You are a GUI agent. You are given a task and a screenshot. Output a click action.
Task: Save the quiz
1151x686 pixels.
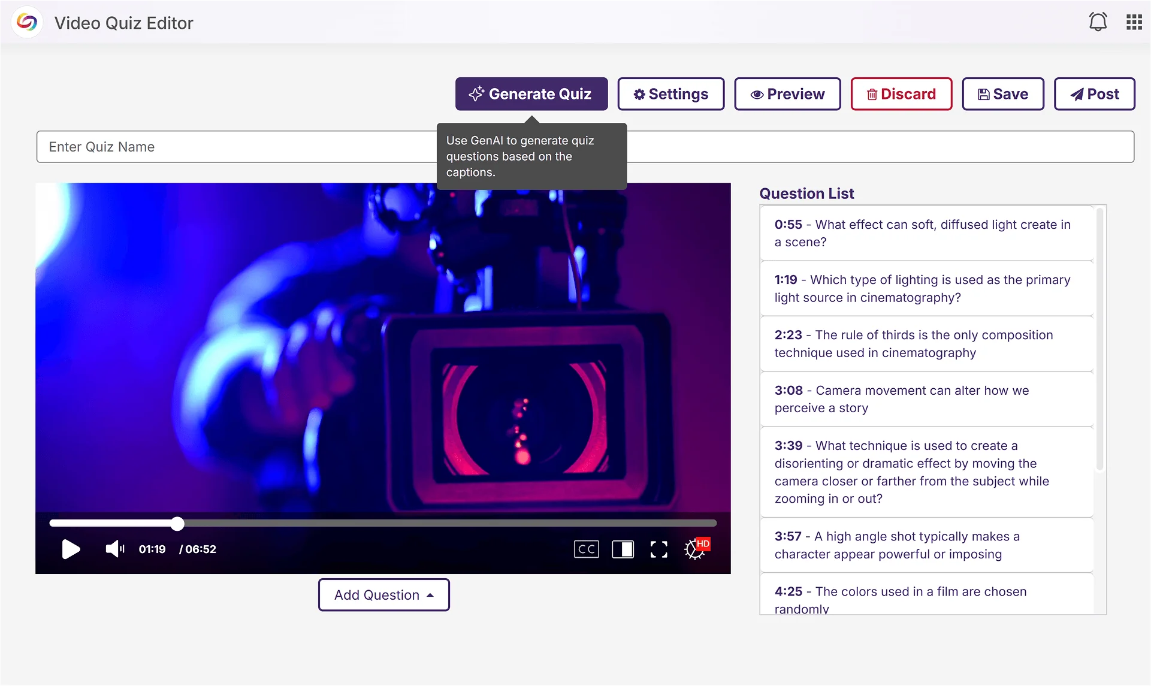coord(1002,94)
